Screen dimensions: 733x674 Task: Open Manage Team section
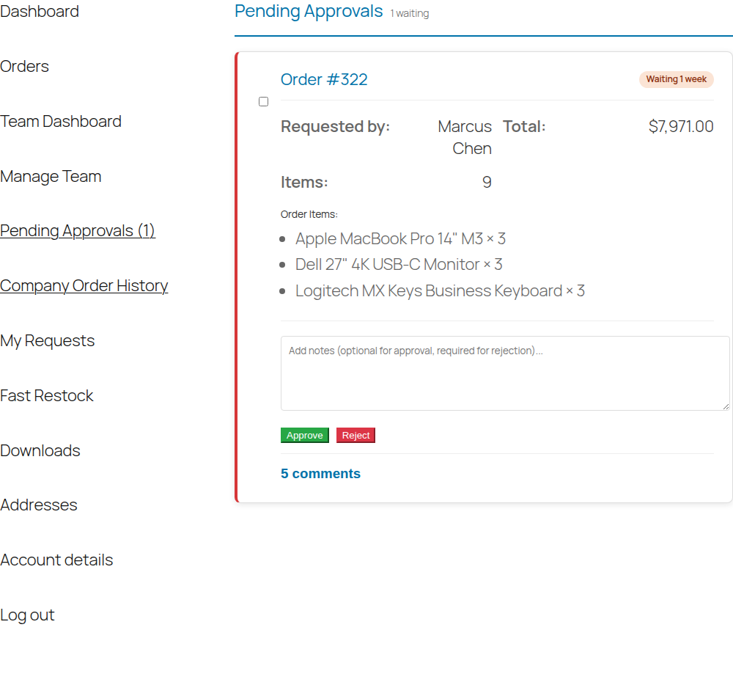51,176
